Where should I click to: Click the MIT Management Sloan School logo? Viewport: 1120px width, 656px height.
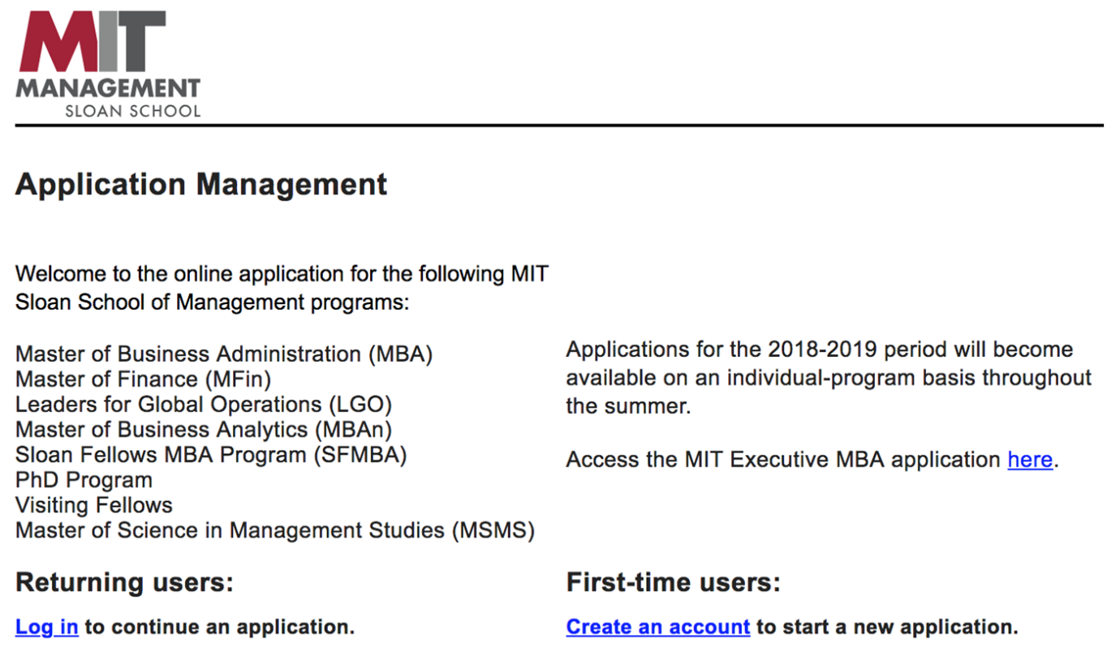(x=107, y=63)
